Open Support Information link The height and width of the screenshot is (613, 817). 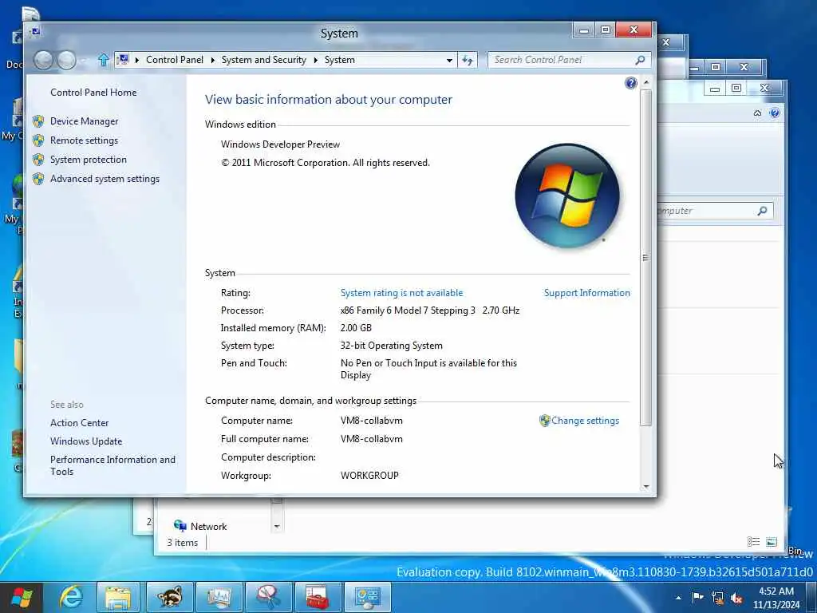pos(586,293)
